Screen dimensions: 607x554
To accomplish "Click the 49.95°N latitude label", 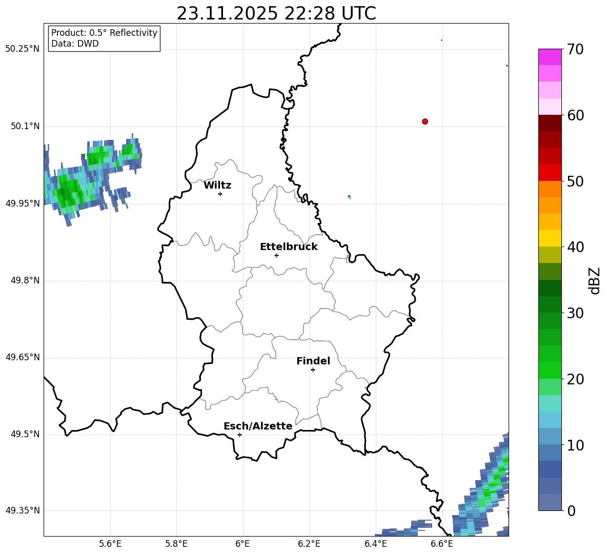I will [x=23, y=203].
